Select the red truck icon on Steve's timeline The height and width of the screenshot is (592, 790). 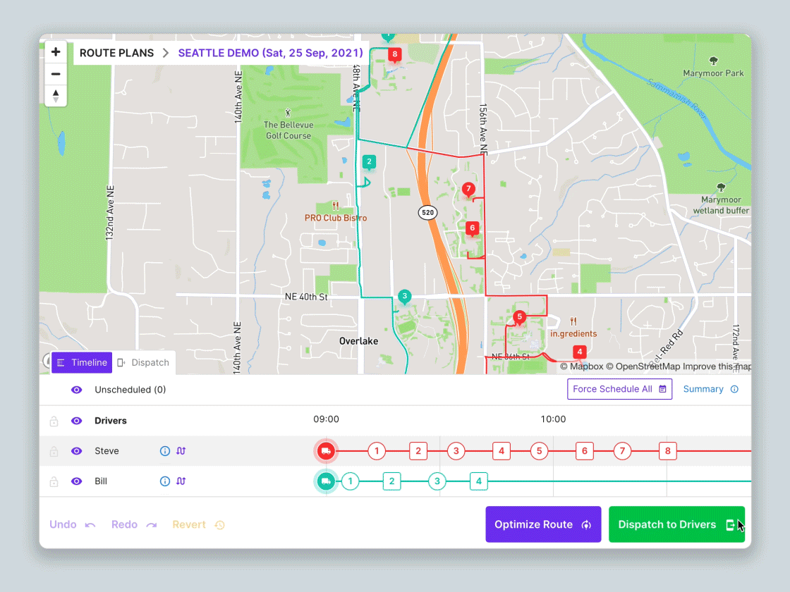tap(326, 451)
